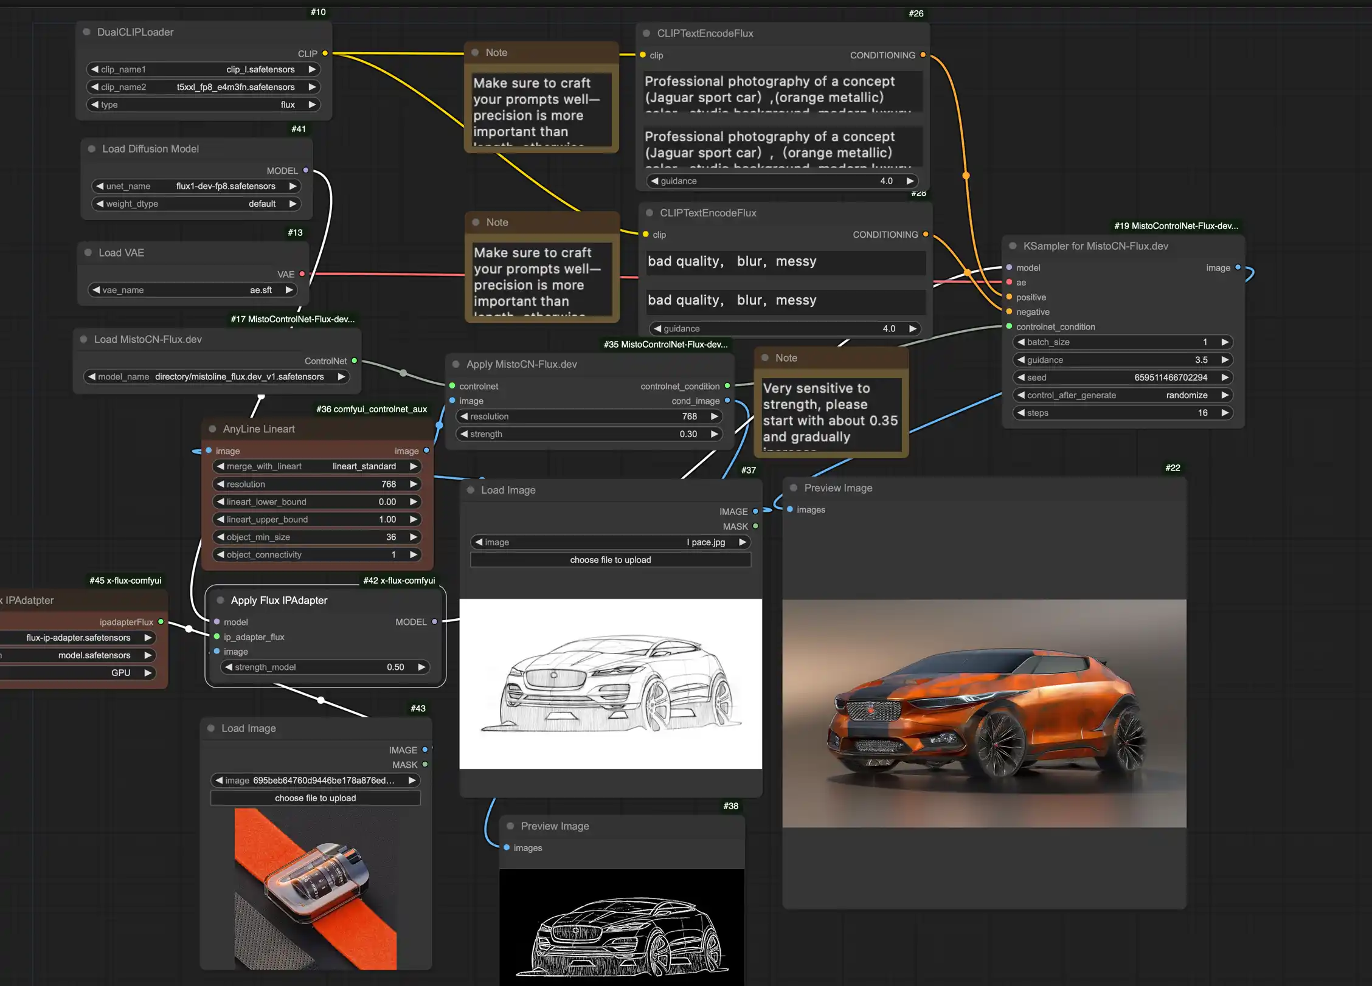Click the object_min_size 36 slider

click(x=317, y=537)
